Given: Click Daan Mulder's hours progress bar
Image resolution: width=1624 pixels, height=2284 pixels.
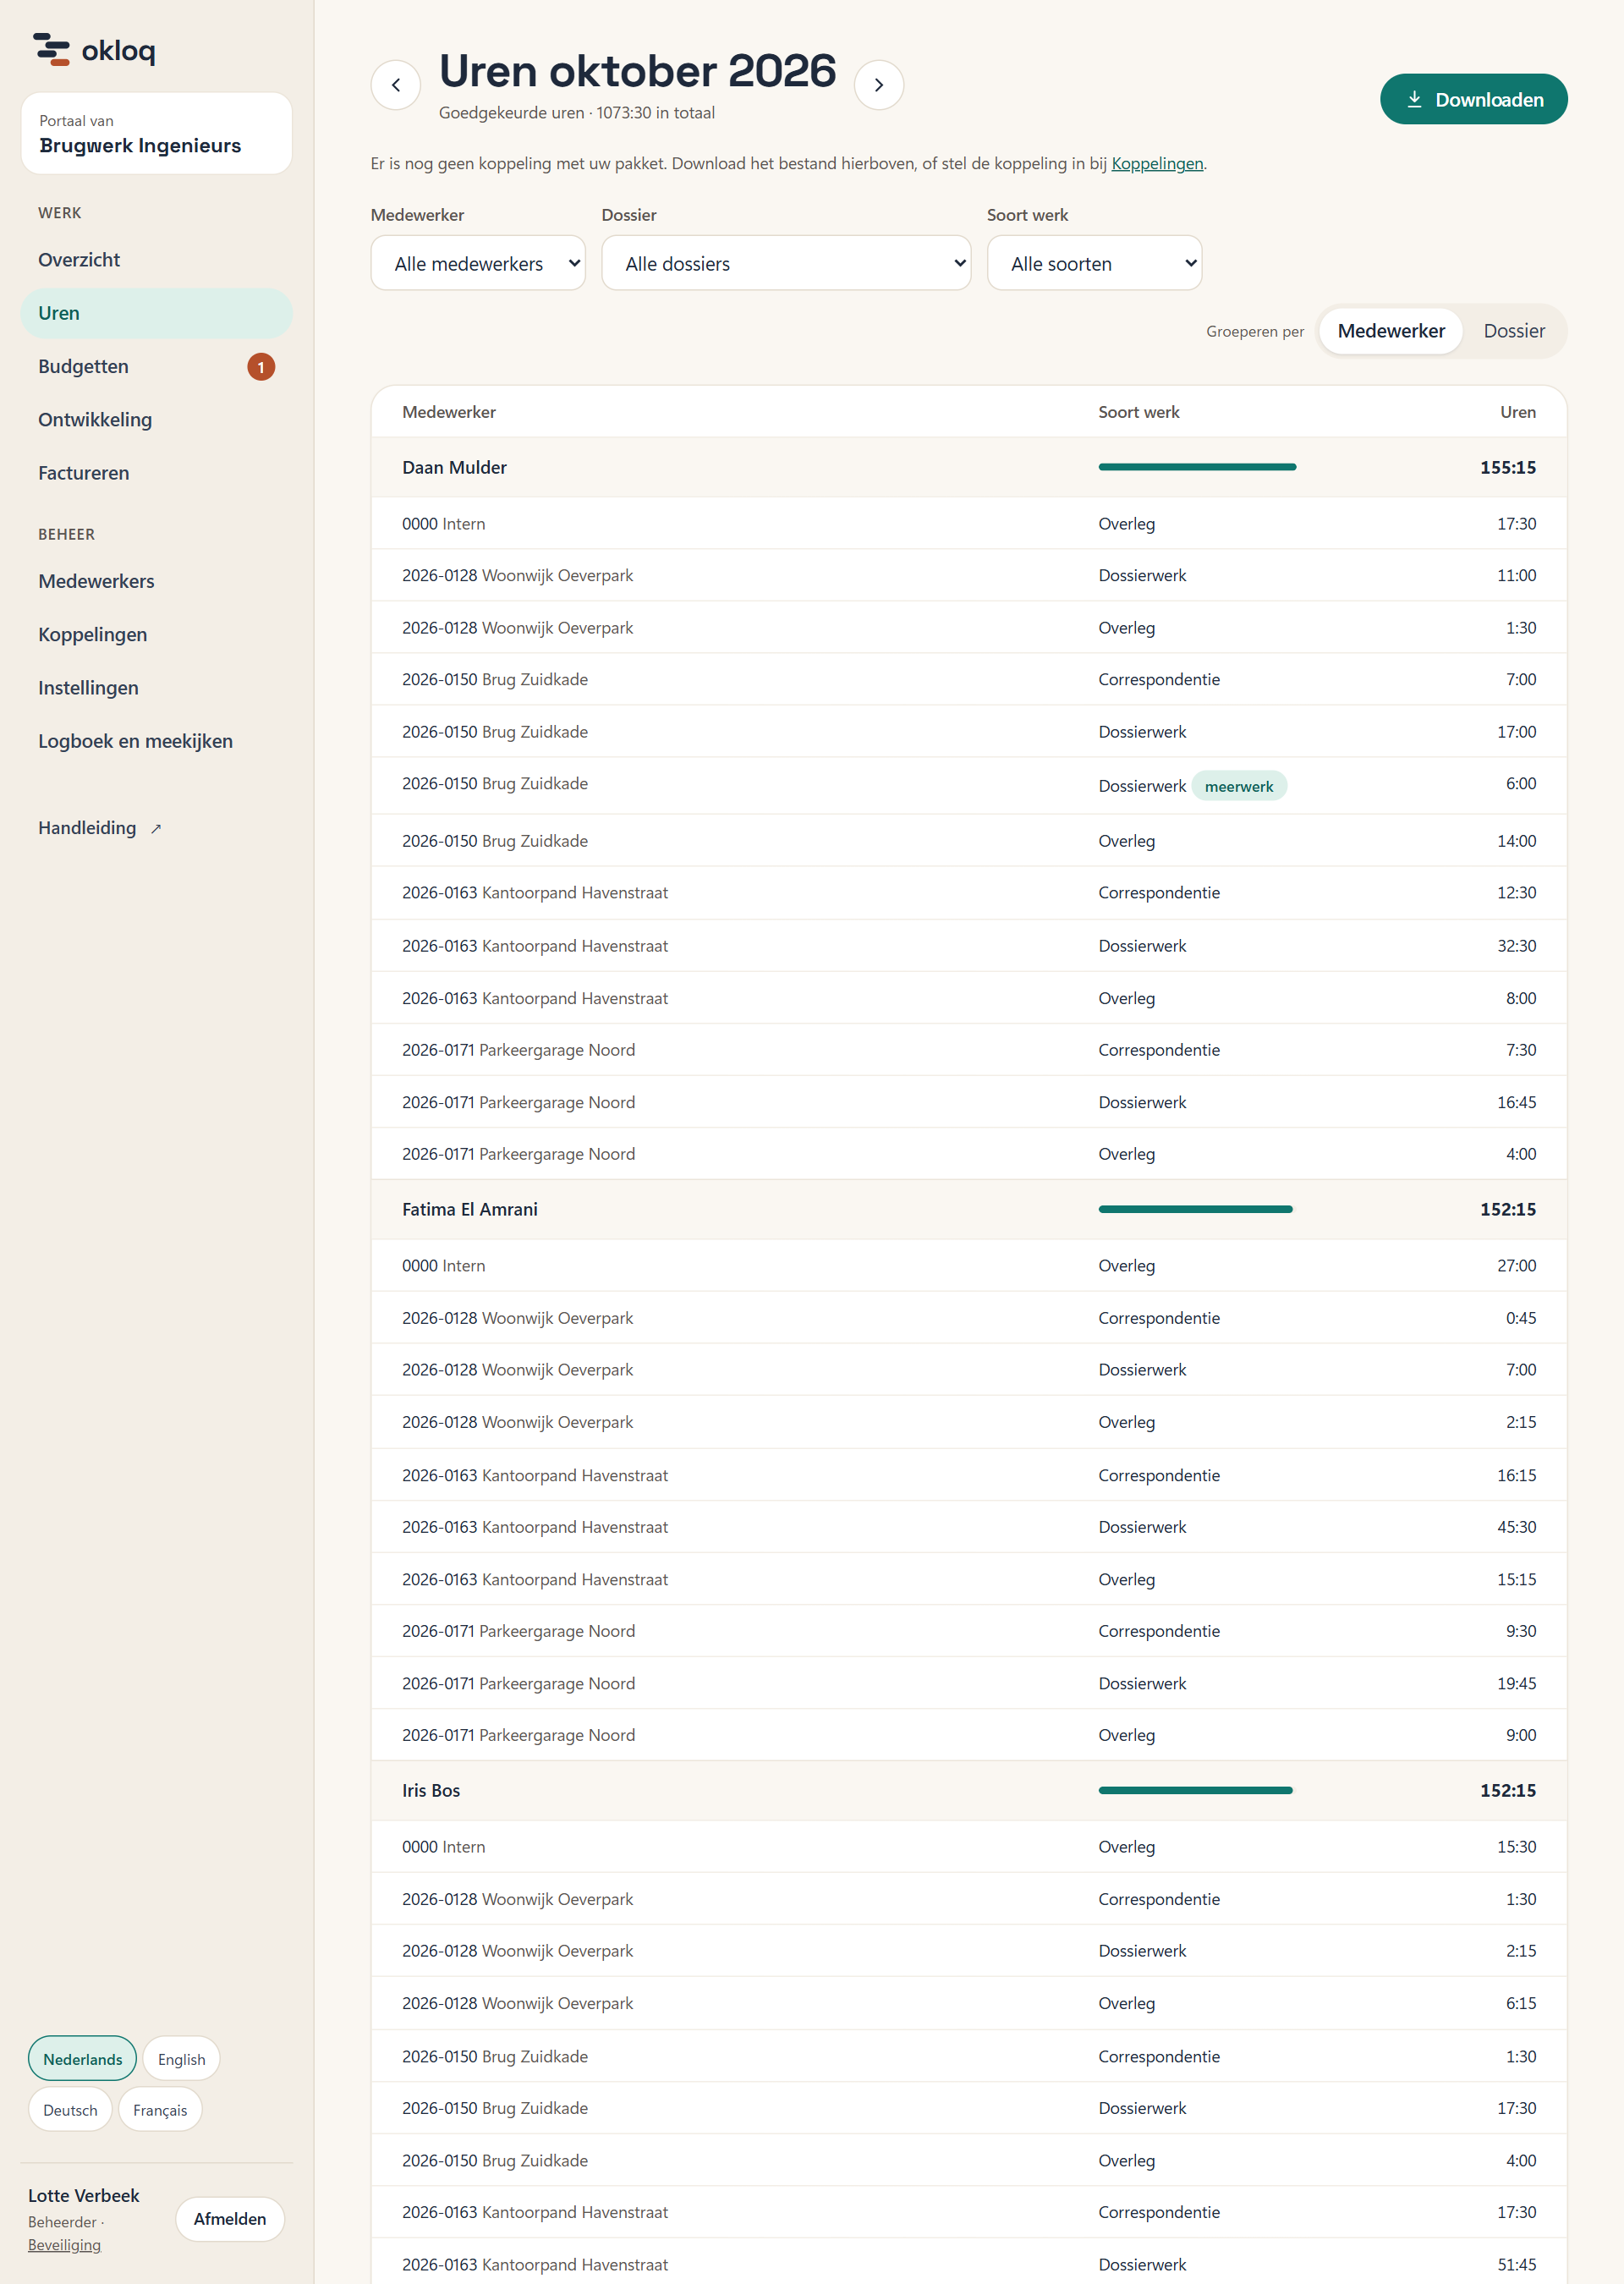Looking at the screenshot, I should (x=1196, y=467).
